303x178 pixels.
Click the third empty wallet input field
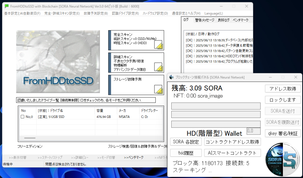pos(216,124)
